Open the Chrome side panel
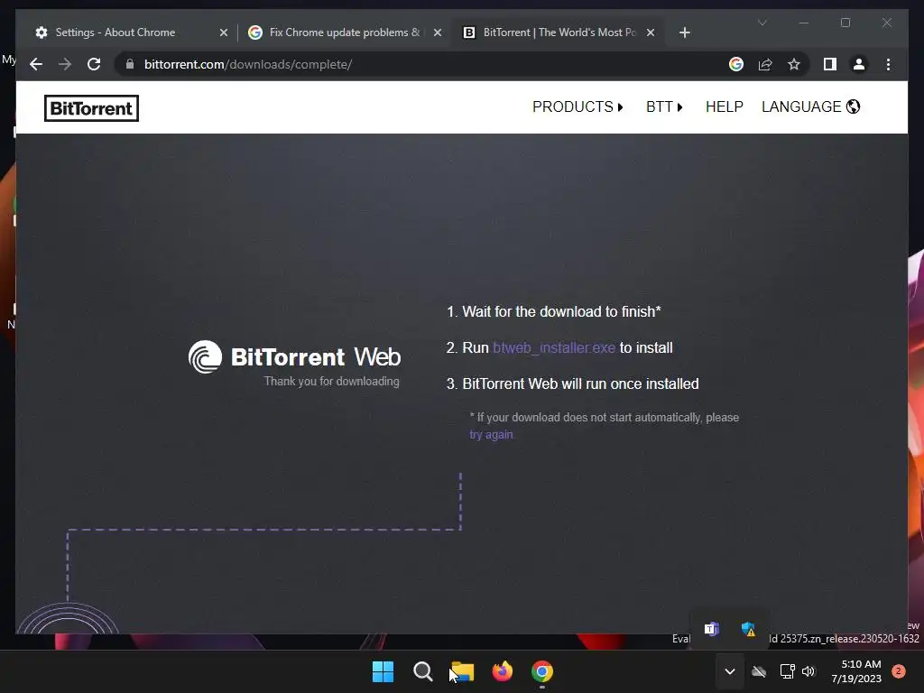 tap(830, 64)
